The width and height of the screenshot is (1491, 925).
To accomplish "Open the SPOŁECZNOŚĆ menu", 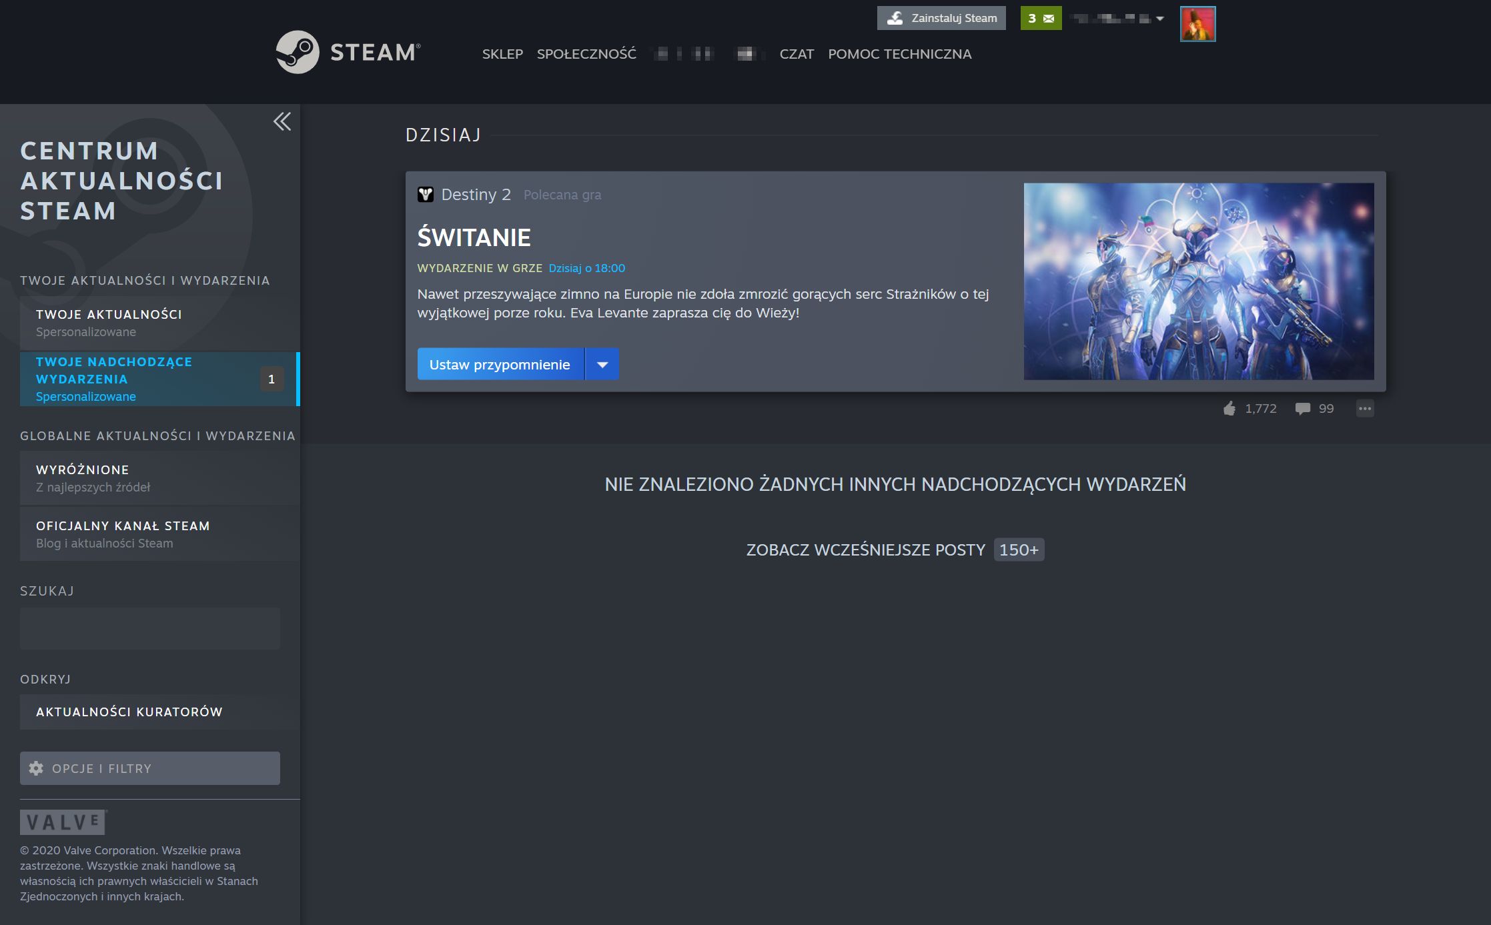I will [x=586, y=54].
